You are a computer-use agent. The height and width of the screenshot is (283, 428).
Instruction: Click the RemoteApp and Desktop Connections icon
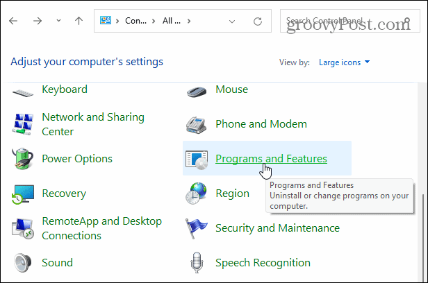[x=23, y=229]
